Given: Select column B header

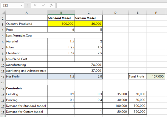Looking at the screenshot, I should pyautogui.click(x=61, y=13).
